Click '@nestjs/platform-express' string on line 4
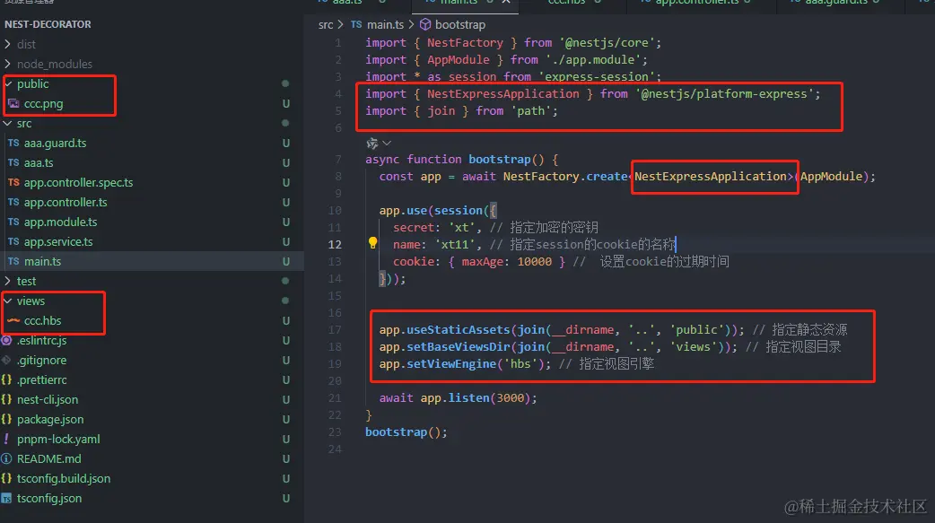The width and height of the screenshot is (935, 523). (x=724, y=93)
